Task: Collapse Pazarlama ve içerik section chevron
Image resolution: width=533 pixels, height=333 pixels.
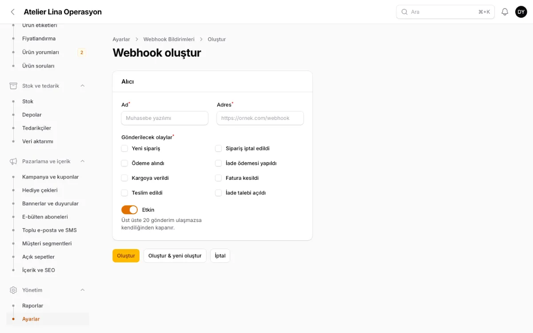Action: point(83,161)
